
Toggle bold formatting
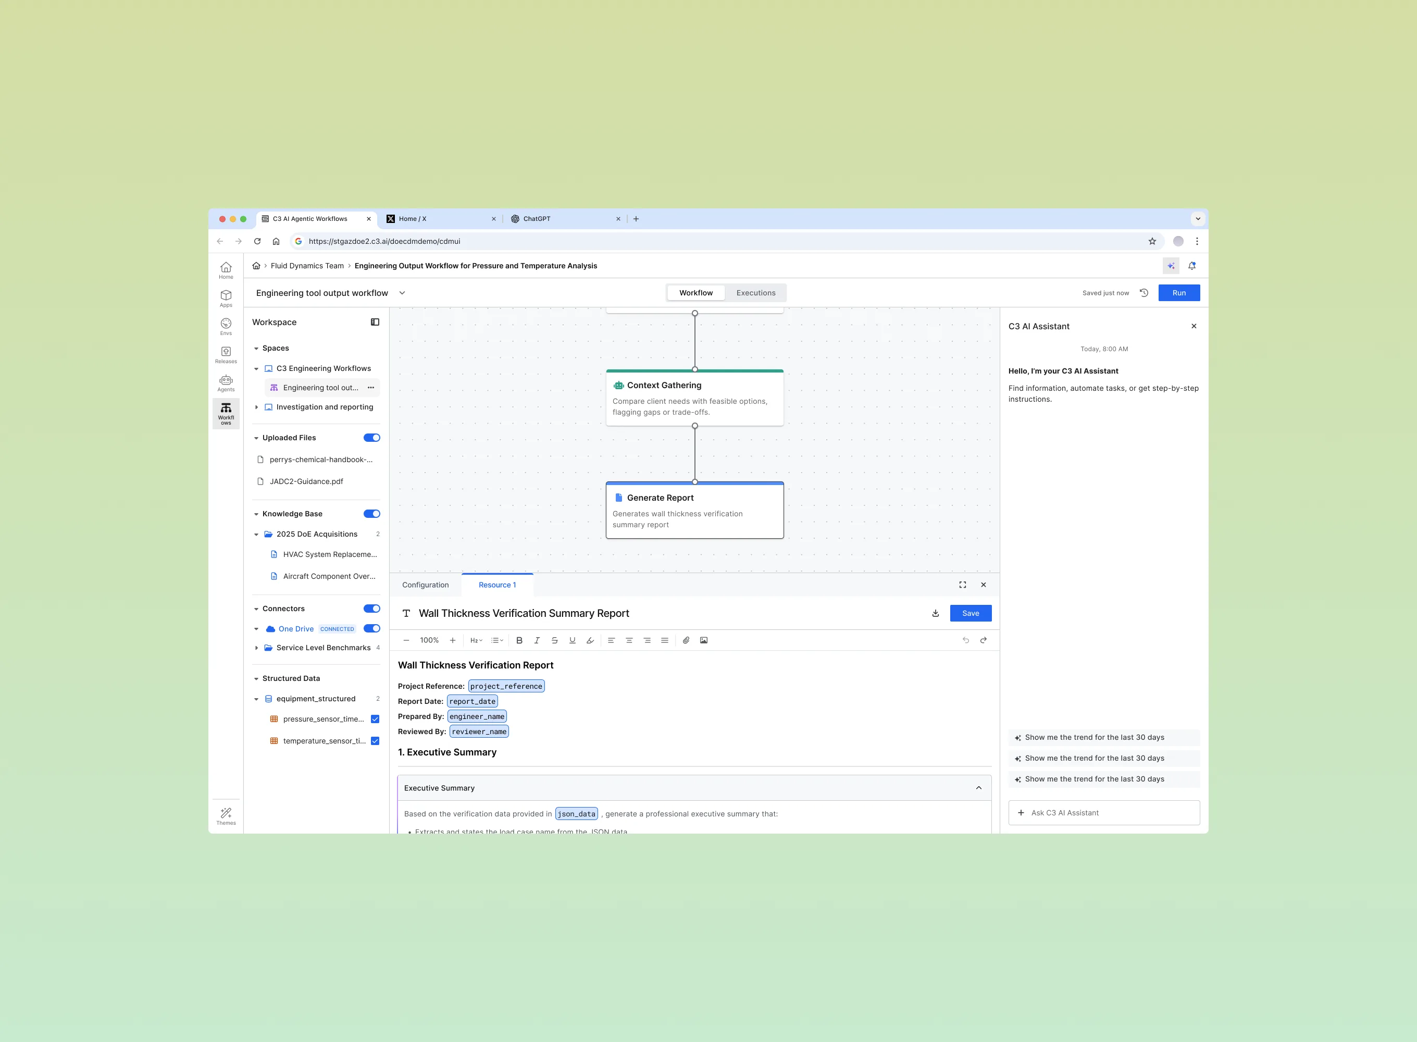tap(519, 640)
